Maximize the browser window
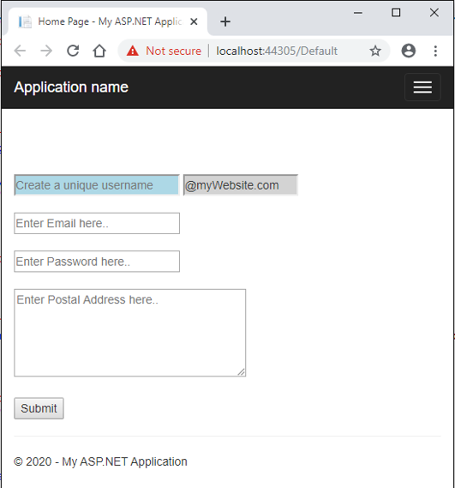 (x=396, y=13)
